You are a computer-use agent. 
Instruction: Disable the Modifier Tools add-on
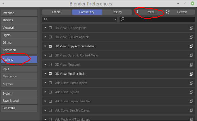[x=50, y=74]
